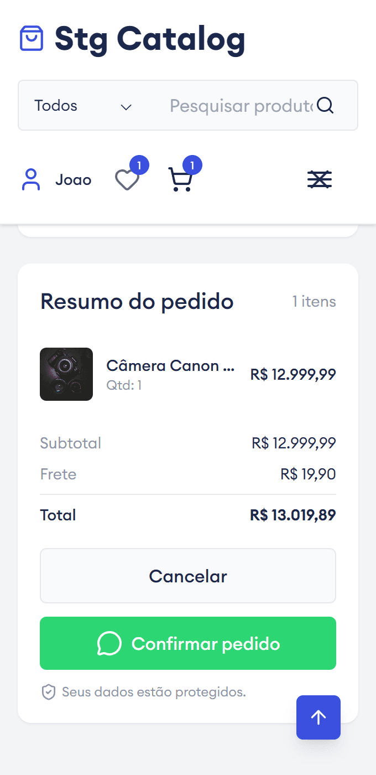Click the wishlist count badge
376x775 pixels.
click(139, 165)
